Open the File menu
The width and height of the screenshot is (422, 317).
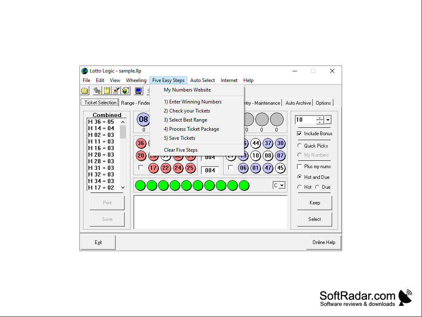pyautogui.click(x=86, y=80)
